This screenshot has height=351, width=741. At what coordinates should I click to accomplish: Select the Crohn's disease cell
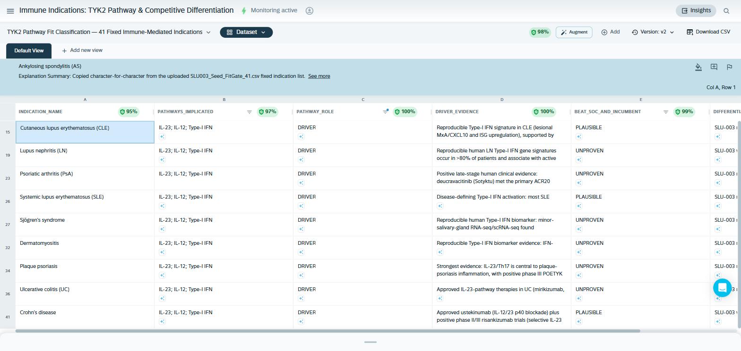(x=85, y=317)
